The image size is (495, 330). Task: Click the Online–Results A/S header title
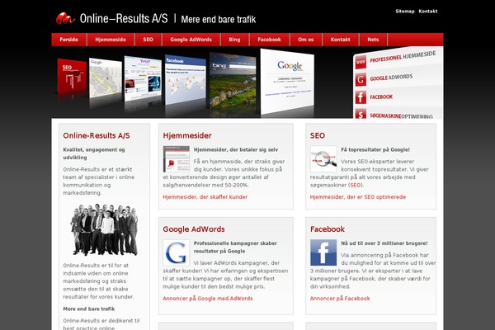tap(124, 19)
